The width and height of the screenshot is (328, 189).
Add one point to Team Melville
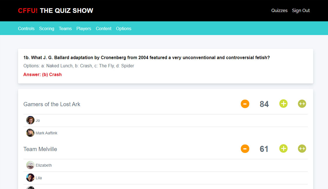[x=283, y=149]
